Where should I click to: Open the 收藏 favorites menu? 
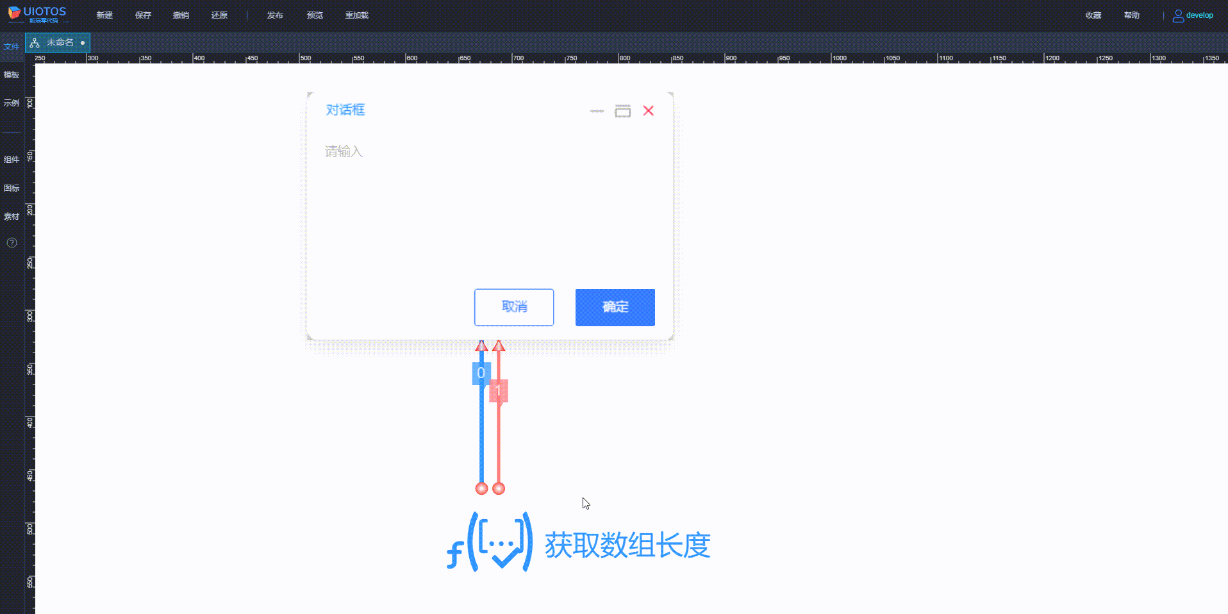tap(1093, 15)
